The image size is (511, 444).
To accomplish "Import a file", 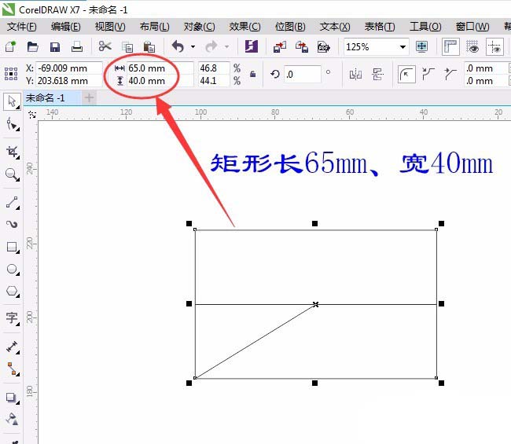I will (280, 47).
